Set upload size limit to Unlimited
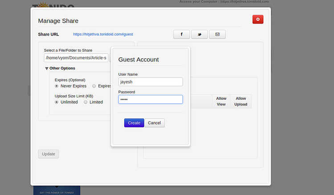334x195 pixels. click(57, 102)
